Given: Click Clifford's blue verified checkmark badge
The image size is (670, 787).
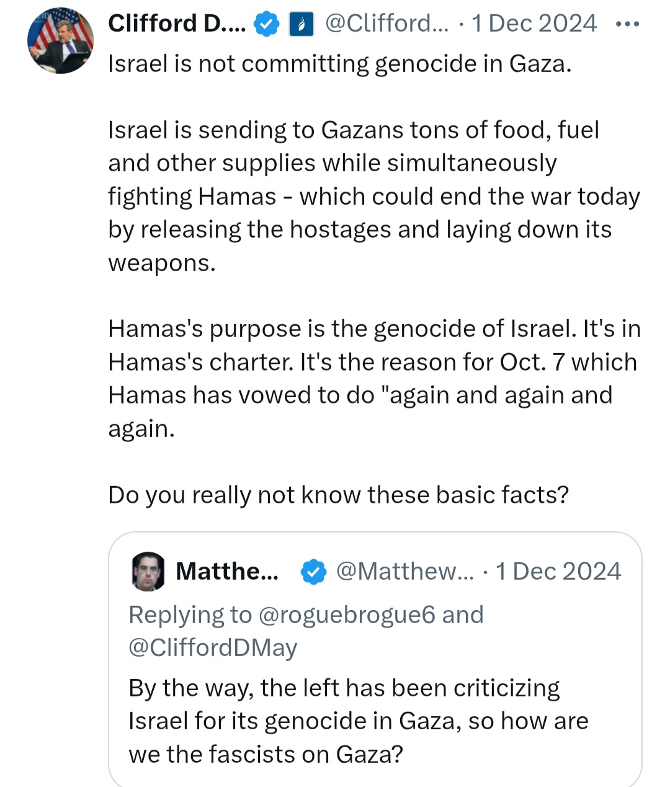Looking at the screenshot, I should coord(267,24).
